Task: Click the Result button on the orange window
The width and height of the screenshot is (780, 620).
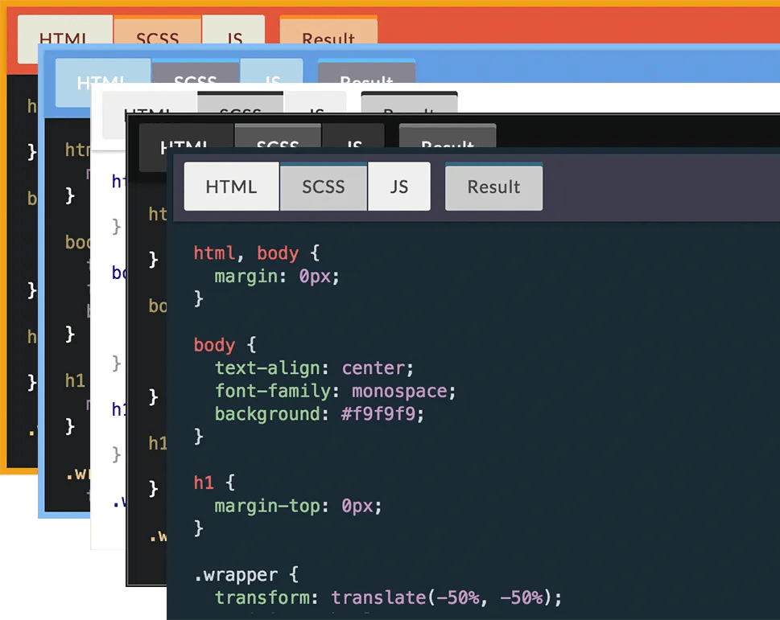Action: [x=328, y=38]
